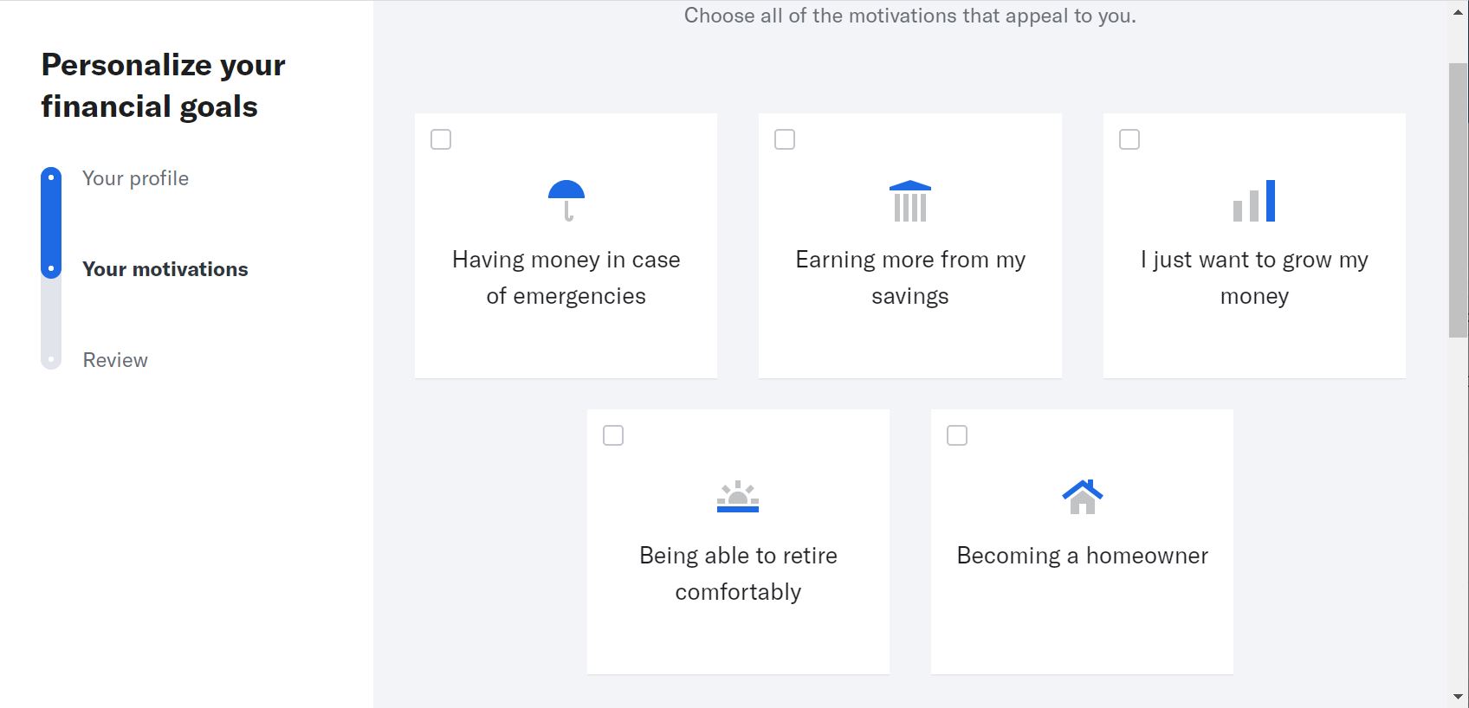Tick the I just want to grow my money checkbox
The image size is (1469, 708).
(1129, 138)
